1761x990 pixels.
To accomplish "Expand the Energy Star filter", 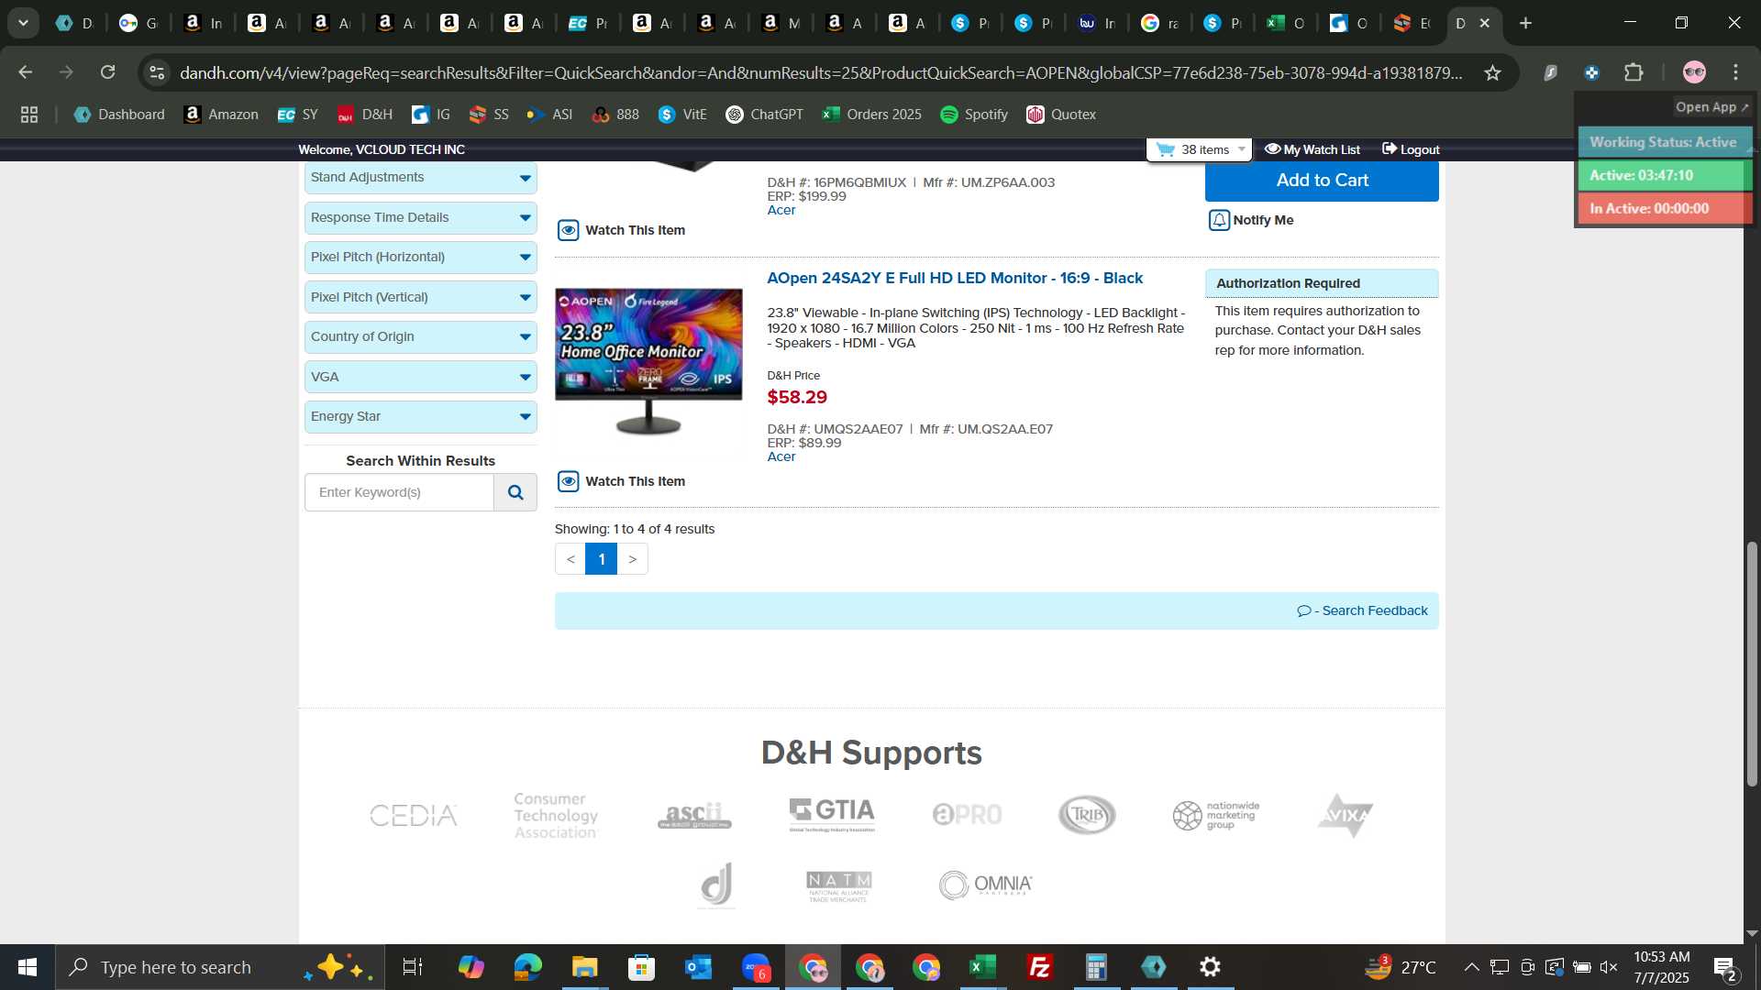I will tap(420, 417).
